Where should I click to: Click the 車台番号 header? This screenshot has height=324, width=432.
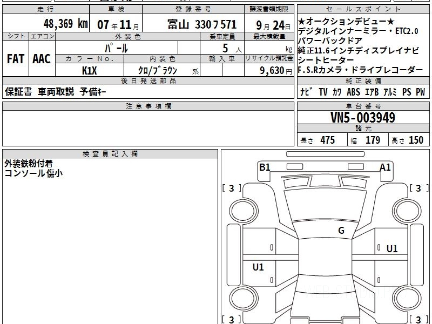(x=364, y=106)
